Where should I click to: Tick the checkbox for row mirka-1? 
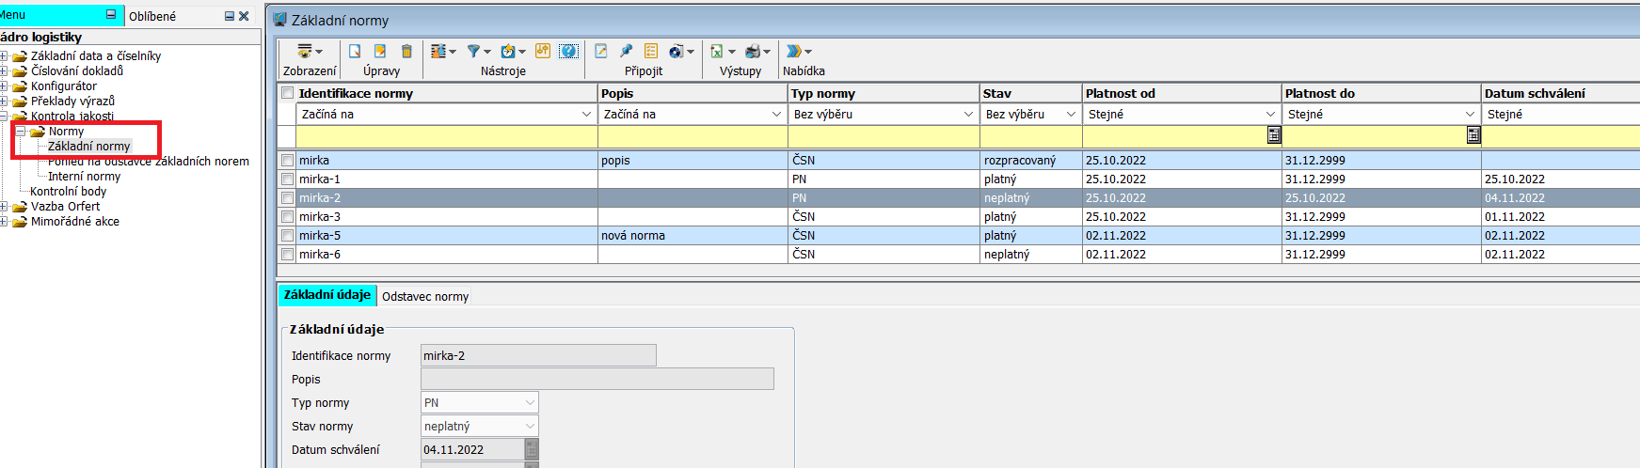[288, 179]
